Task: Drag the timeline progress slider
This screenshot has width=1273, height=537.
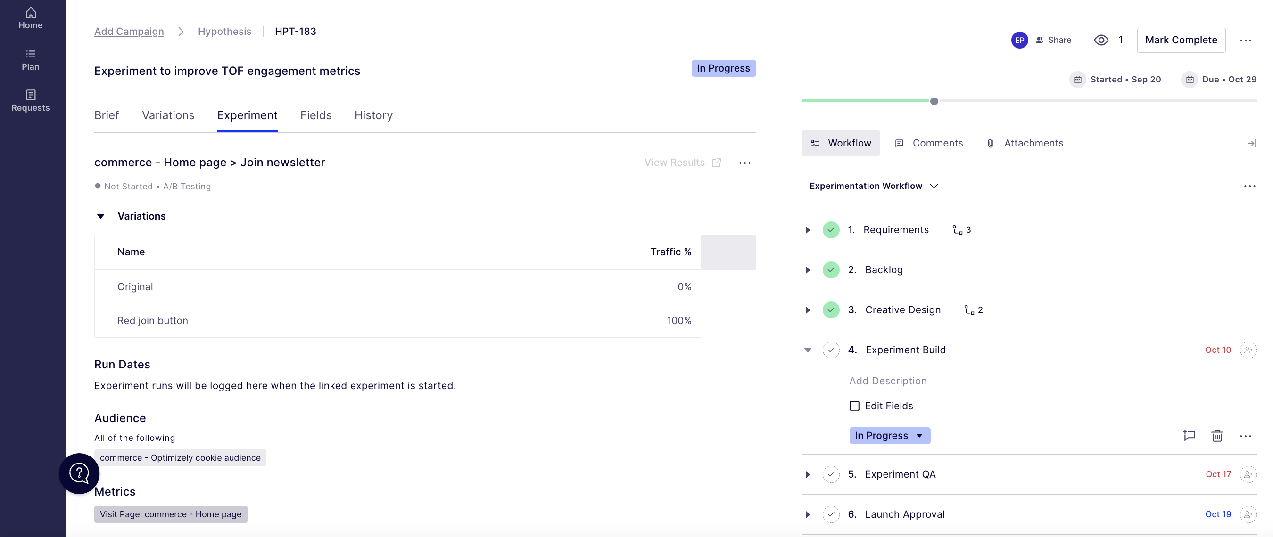Action: click(934, 101)
